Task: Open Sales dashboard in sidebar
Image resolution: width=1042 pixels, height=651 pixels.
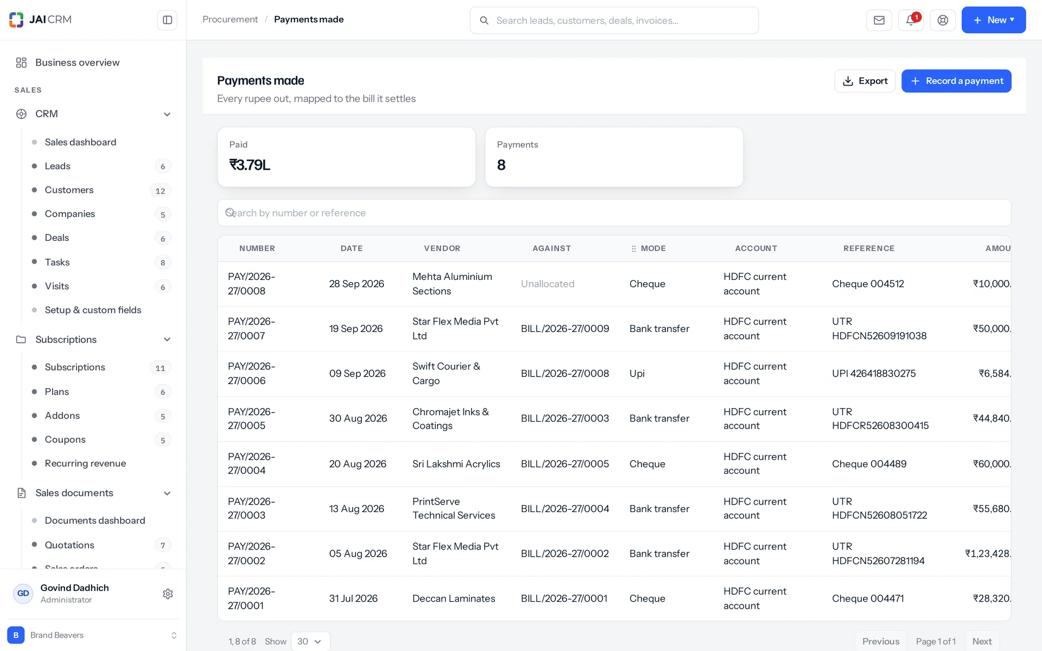Action: 80,142
